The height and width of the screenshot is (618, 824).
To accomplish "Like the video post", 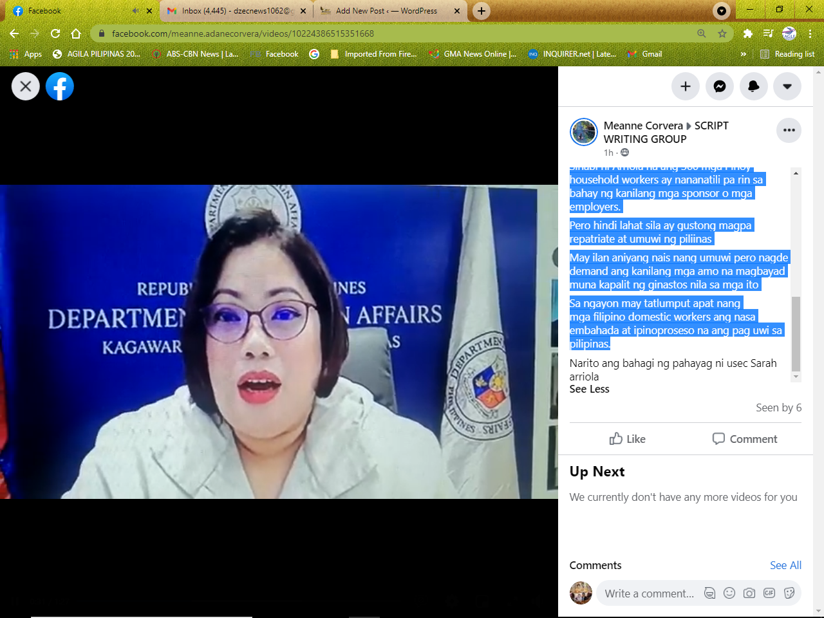I will pos(627,439).
